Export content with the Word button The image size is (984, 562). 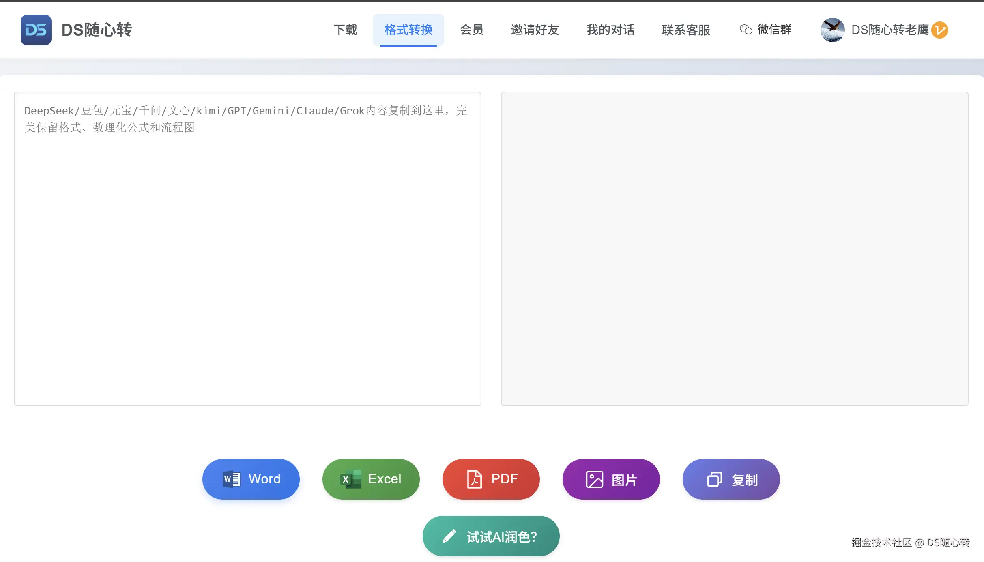251,479
